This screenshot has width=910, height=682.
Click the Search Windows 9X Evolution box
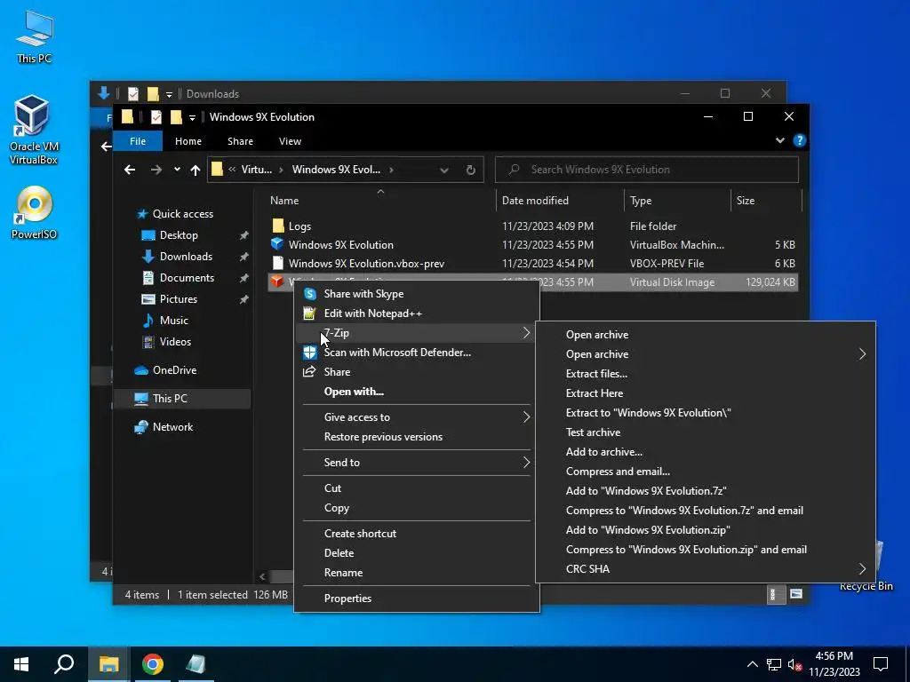[x=647, y=170]
